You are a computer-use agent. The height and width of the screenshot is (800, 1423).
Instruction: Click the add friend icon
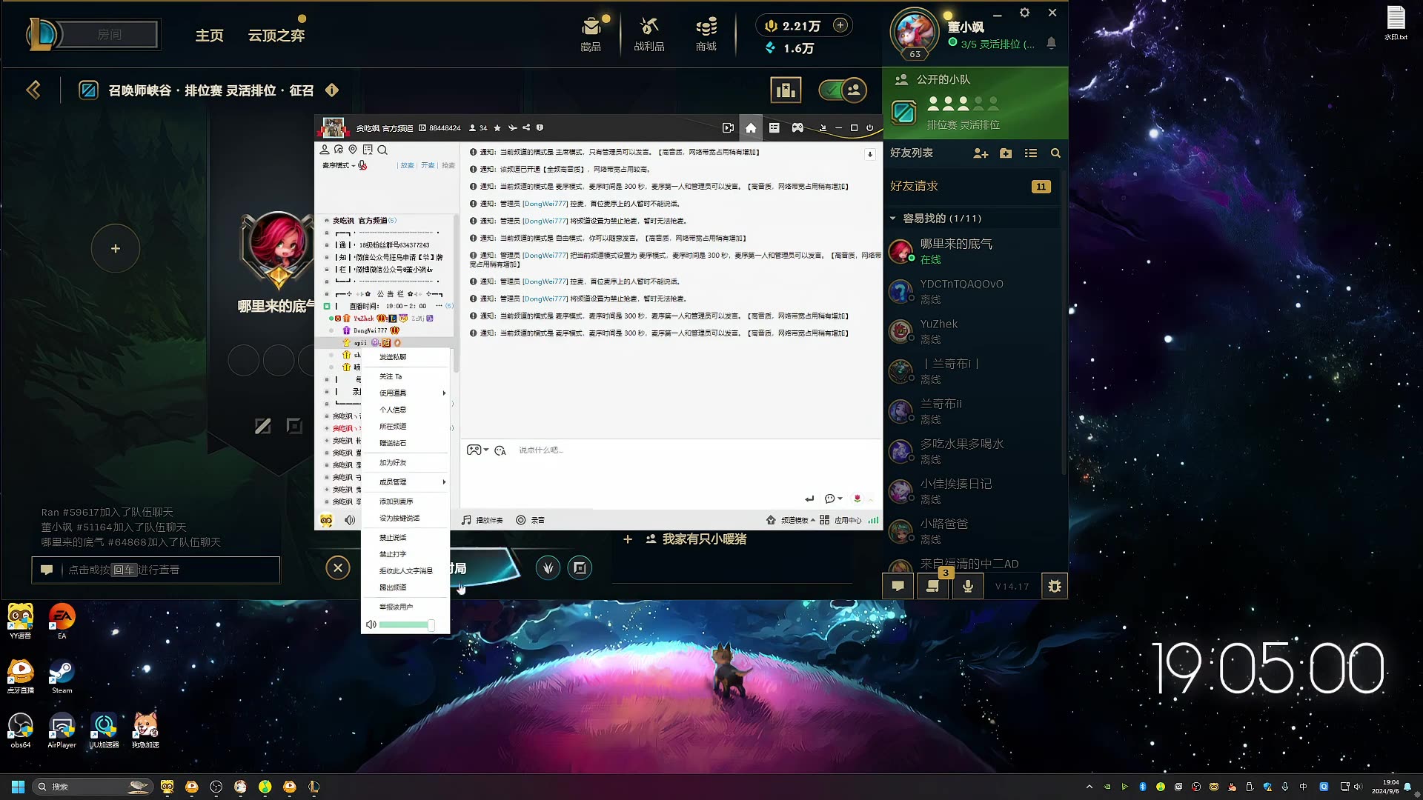[x=981, y=153]
